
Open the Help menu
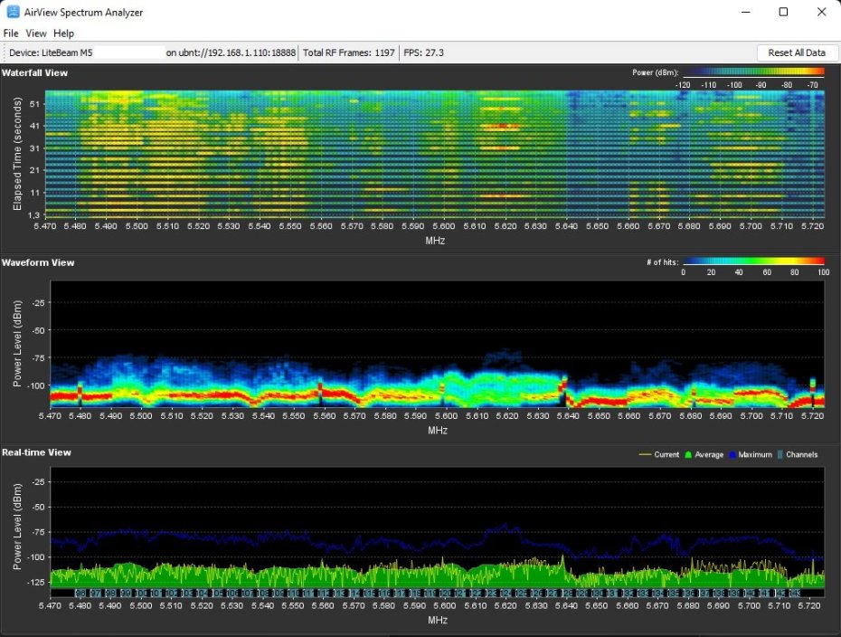[63, 33]
